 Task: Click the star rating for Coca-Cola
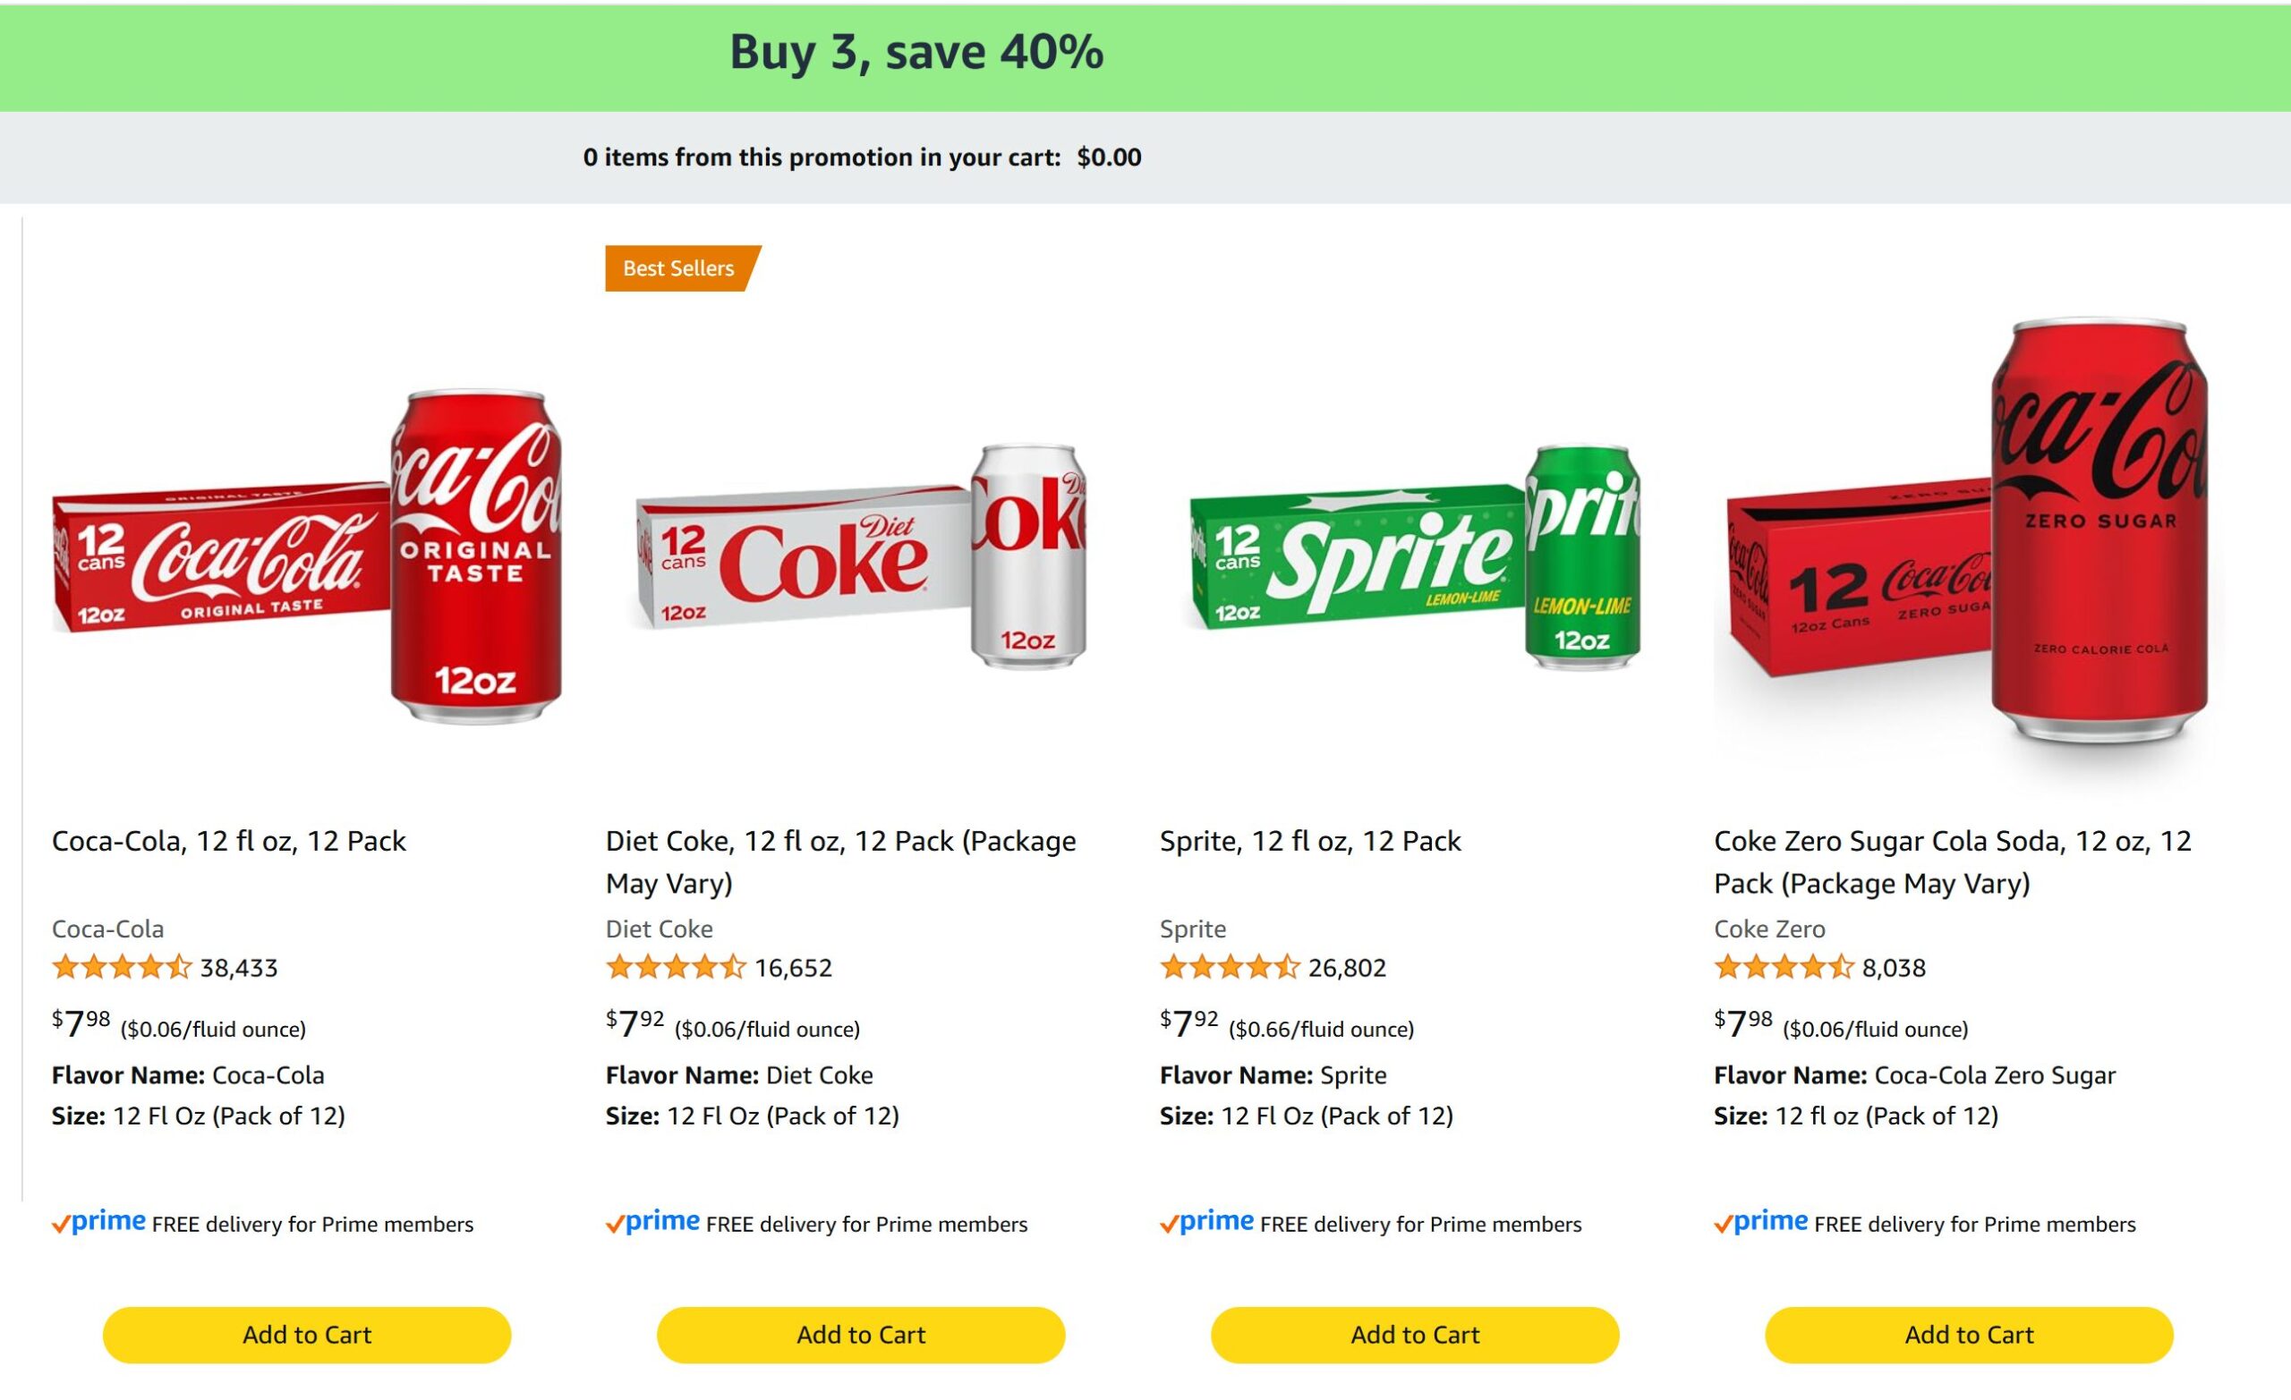tap(121, 968)
